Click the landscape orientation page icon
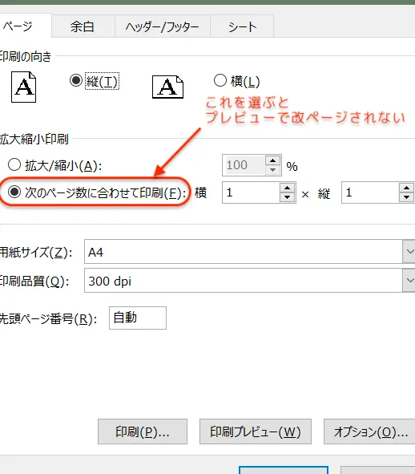The height and width of the screenshot is (474, 415). (167, 87)
